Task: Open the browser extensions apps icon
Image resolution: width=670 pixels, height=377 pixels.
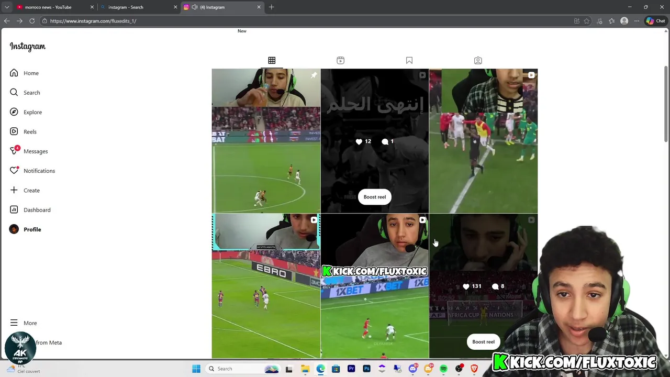Action: click(577, 21)
